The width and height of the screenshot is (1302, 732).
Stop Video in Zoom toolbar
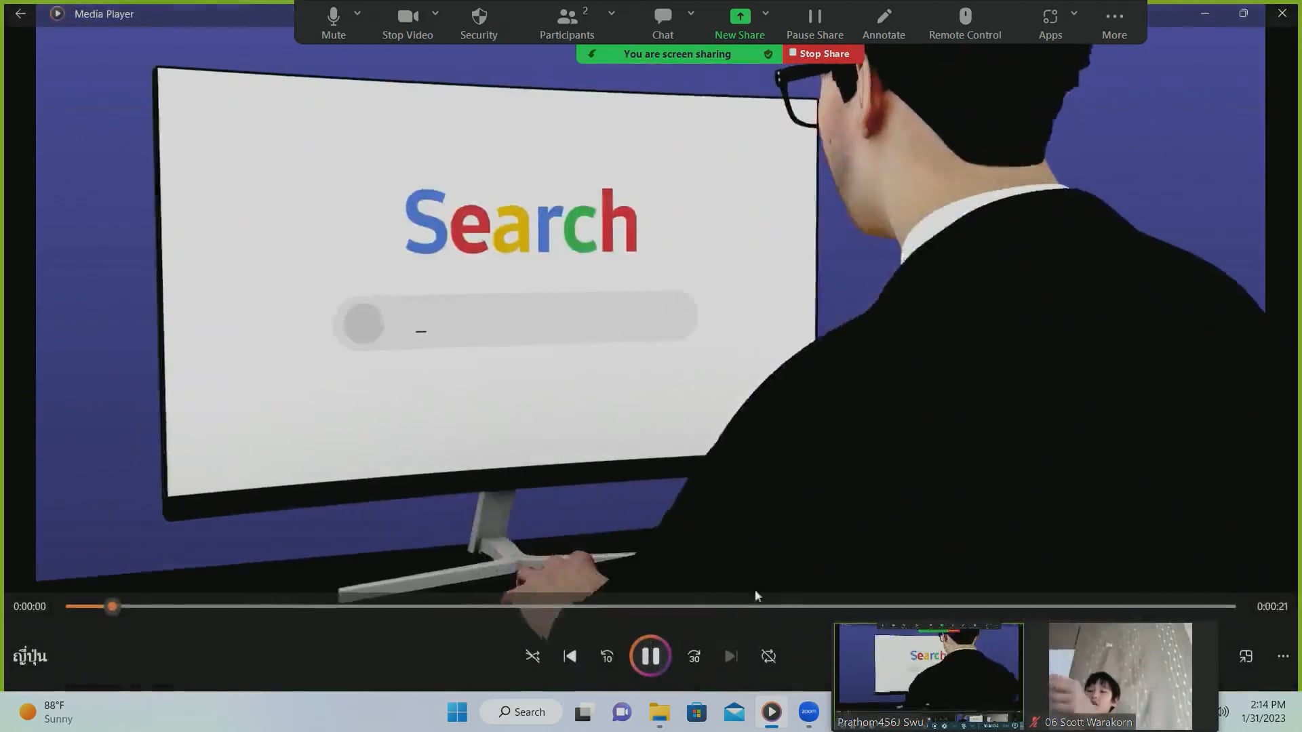(x=407, y=24)
